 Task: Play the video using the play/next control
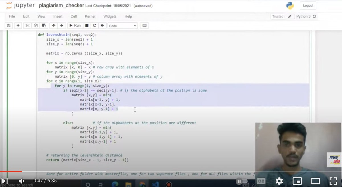tap(4, 181)
